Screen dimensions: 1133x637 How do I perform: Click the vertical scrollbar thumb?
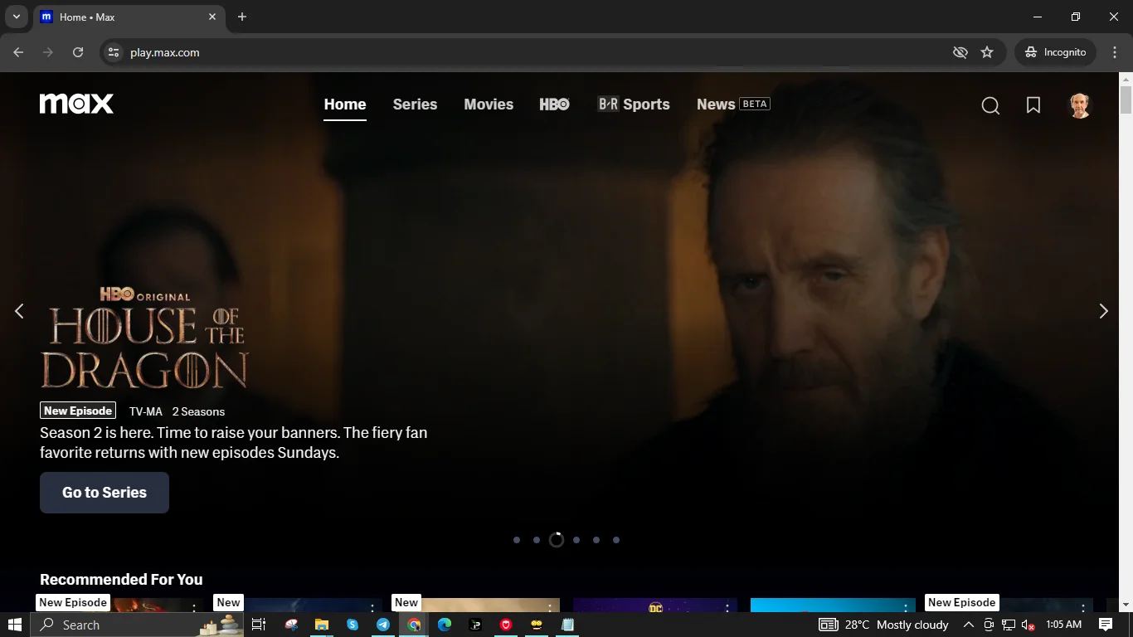tap(1126, 101)
